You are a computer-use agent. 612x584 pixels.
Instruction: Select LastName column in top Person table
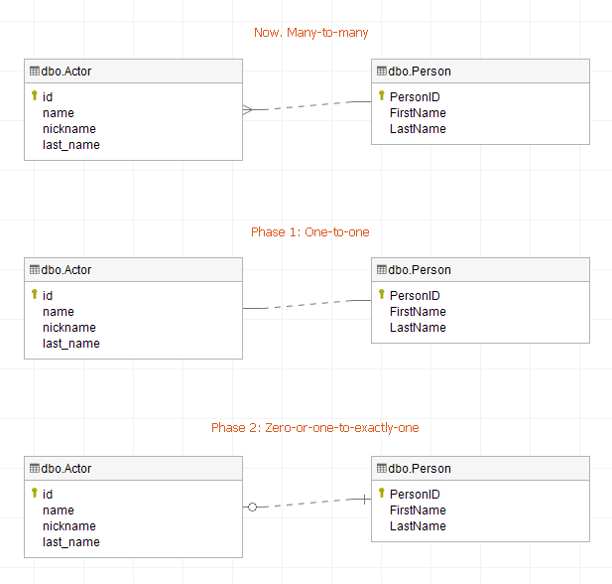[418, 129]
